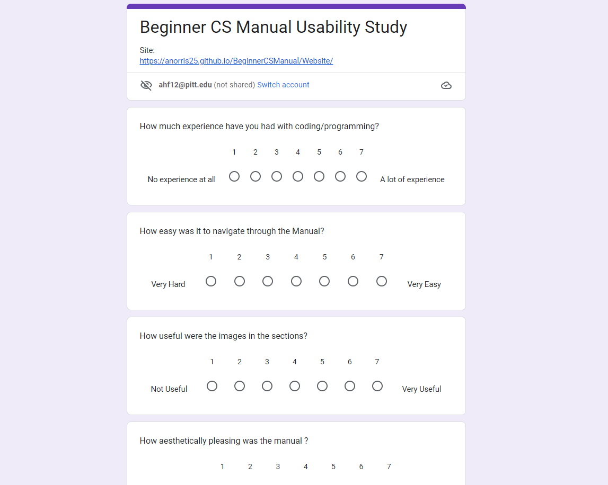This screenshot has height=485, width=608.
Task: Select rating 7 for coding experience
Action: (x=362, y=176)
